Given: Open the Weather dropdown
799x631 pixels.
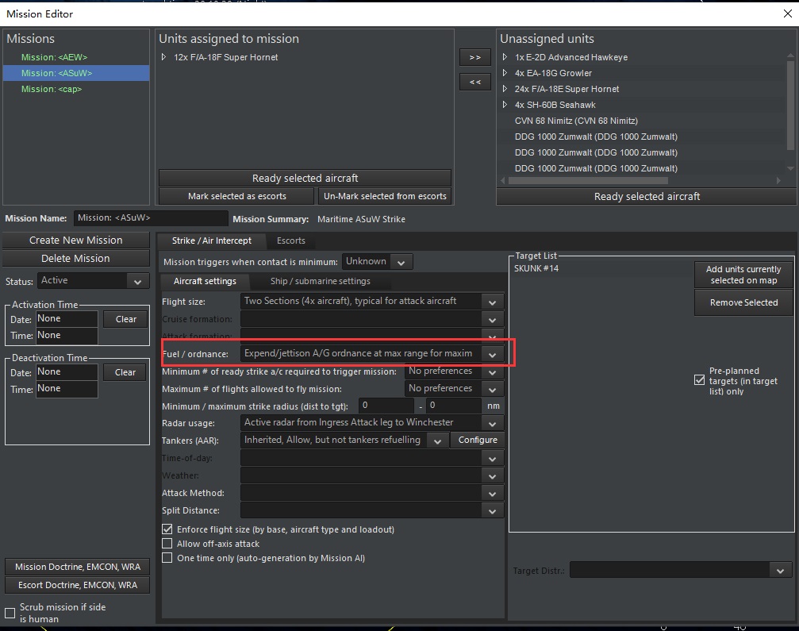Looking at the screenshot, I should click(x=372, y=475).
